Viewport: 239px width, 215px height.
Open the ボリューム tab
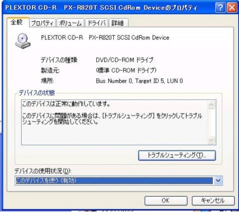point(70,23)
